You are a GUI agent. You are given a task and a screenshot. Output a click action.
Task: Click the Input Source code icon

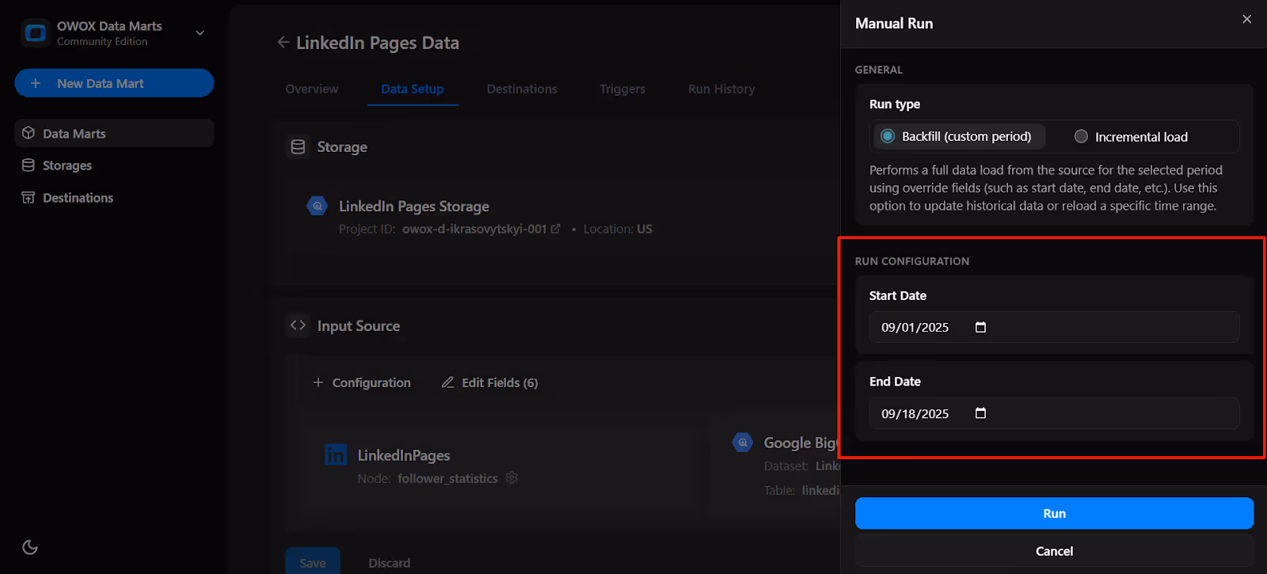298,325
